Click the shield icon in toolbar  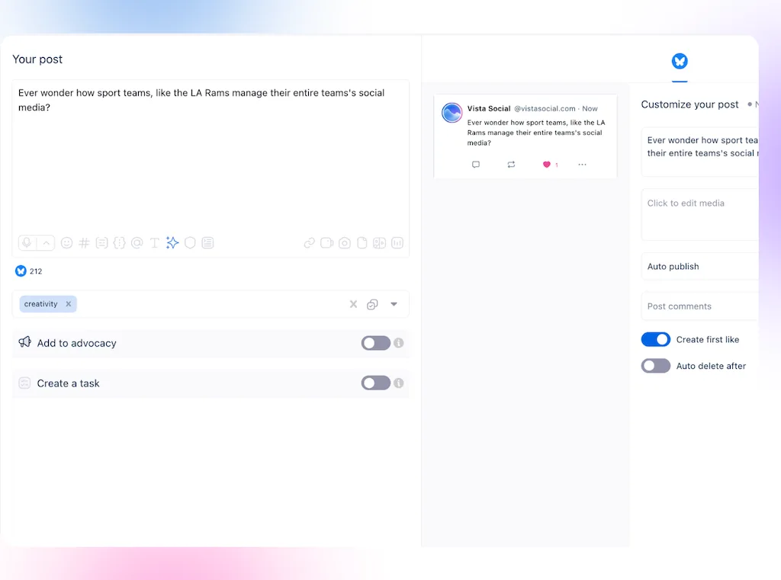(190, 243)
